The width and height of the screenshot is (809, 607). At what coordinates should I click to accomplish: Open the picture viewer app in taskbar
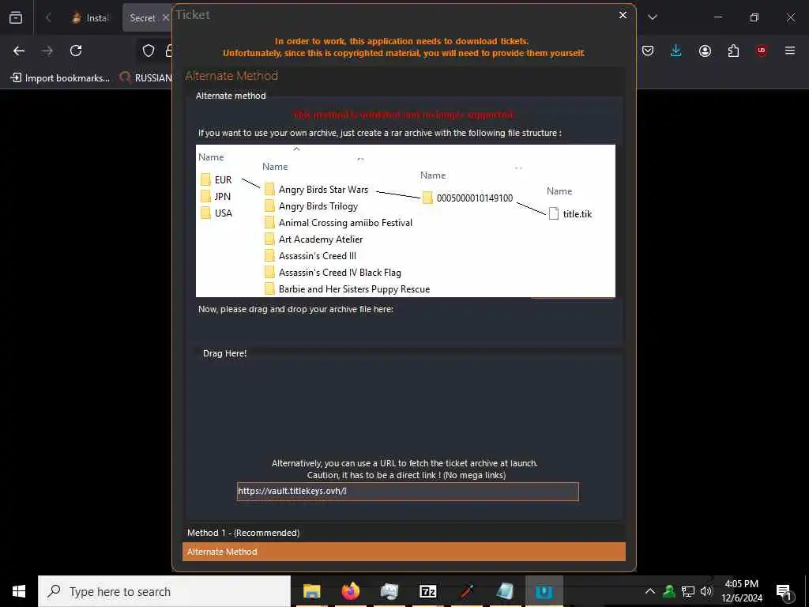pyautogui.click(x=389, y=591)
